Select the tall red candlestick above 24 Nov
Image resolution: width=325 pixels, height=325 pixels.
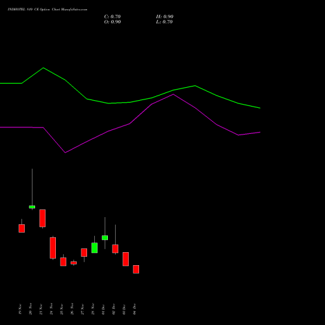click(x=53, y=248)
